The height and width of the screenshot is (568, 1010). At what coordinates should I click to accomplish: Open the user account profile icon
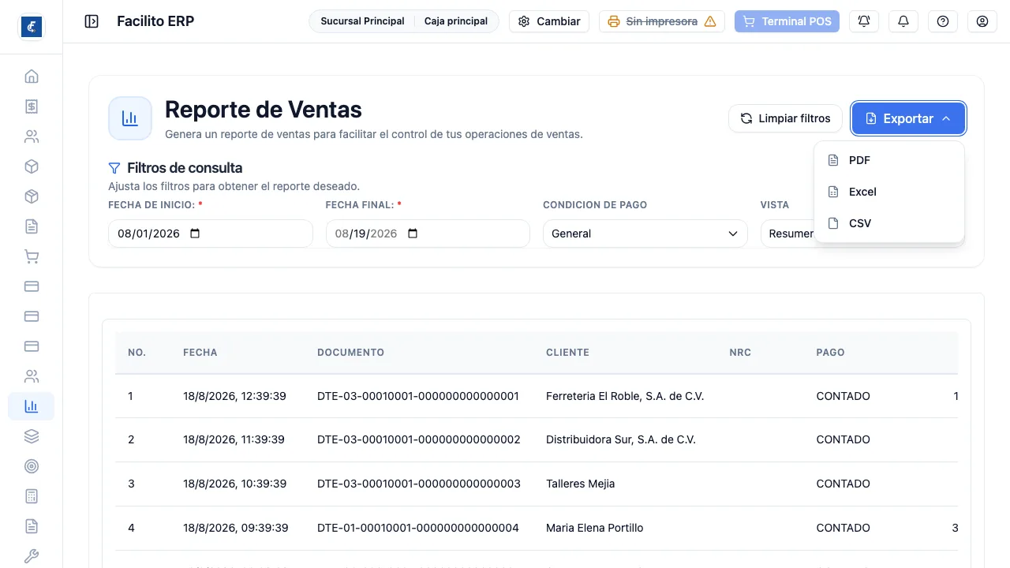982,21
